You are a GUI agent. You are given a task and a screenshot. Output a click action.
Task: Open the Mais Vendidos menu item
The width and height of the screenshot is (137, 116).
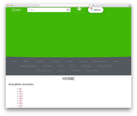tap(92, 71)
